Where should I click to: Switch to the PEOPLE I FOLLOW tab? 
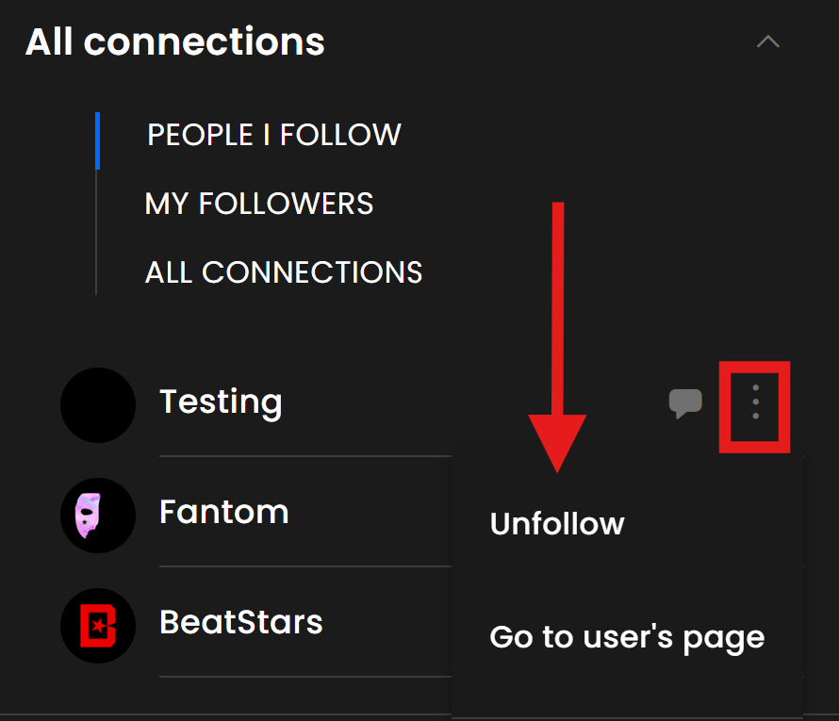[274, 135]
